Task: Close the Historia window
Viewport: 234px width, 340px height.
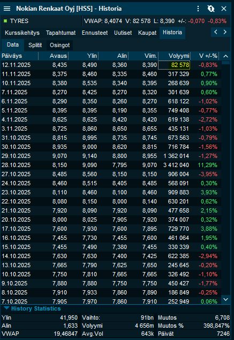Action: coord(224,9)
